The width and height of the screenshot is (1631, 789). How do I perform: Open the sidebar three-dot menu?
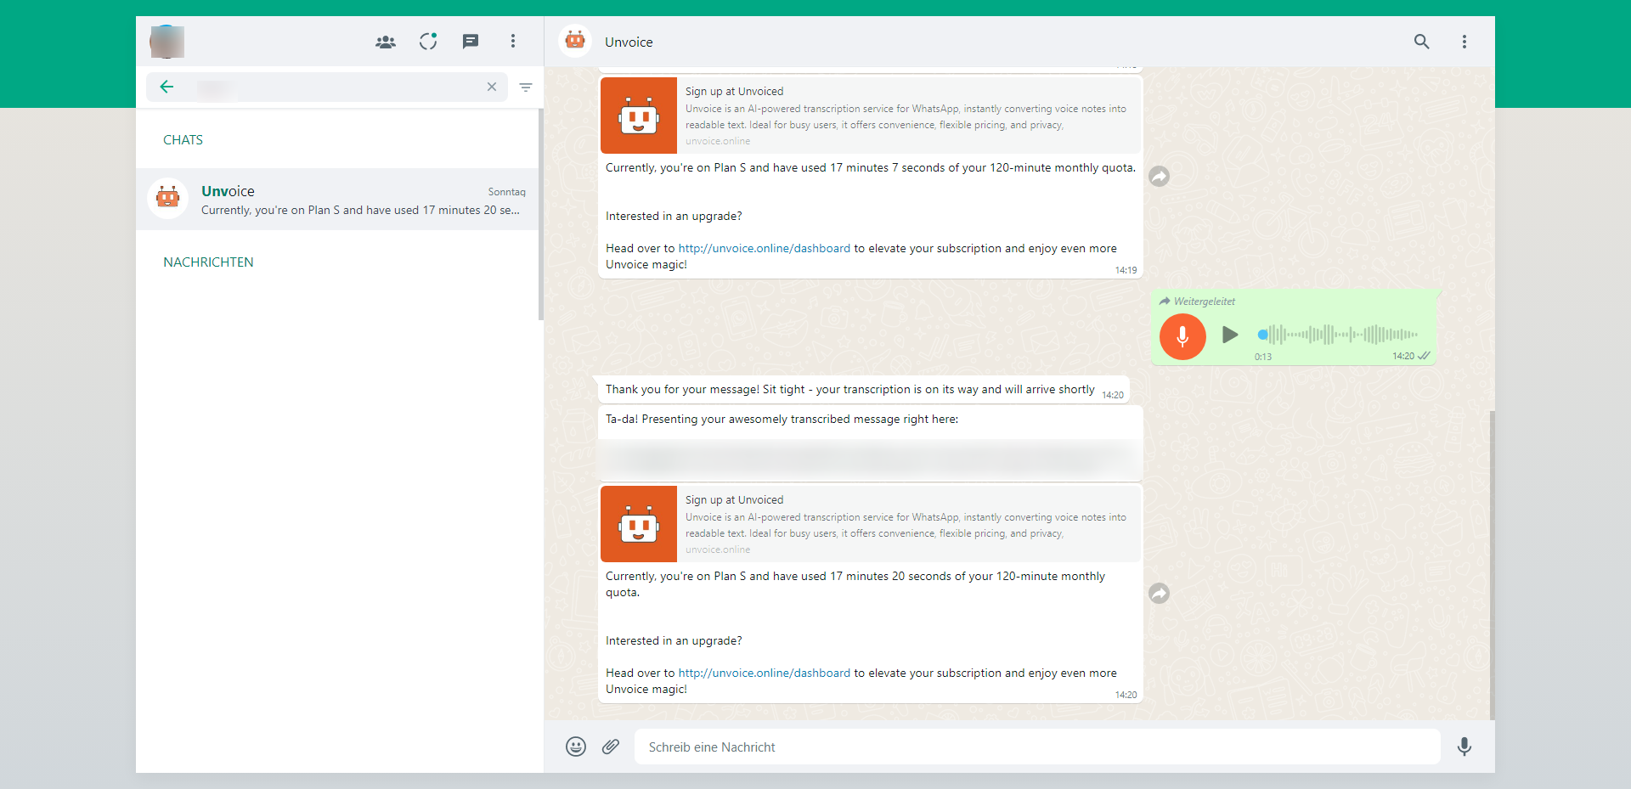[x=513, y=42]
